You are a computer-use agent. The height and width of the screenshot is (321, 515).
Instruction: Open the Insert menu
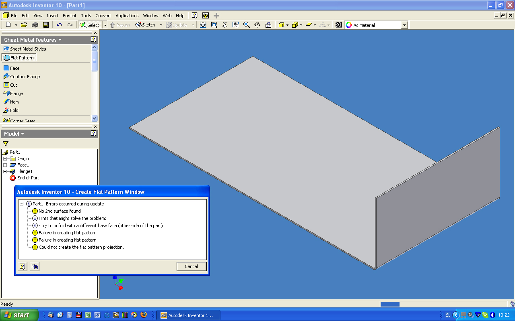click(53, 16)
